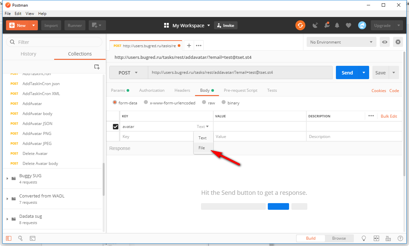The image size is (409, 246).
Task: Expand the Converted from WADL collection
Action: pyautogui.click(x=8, y=199)
